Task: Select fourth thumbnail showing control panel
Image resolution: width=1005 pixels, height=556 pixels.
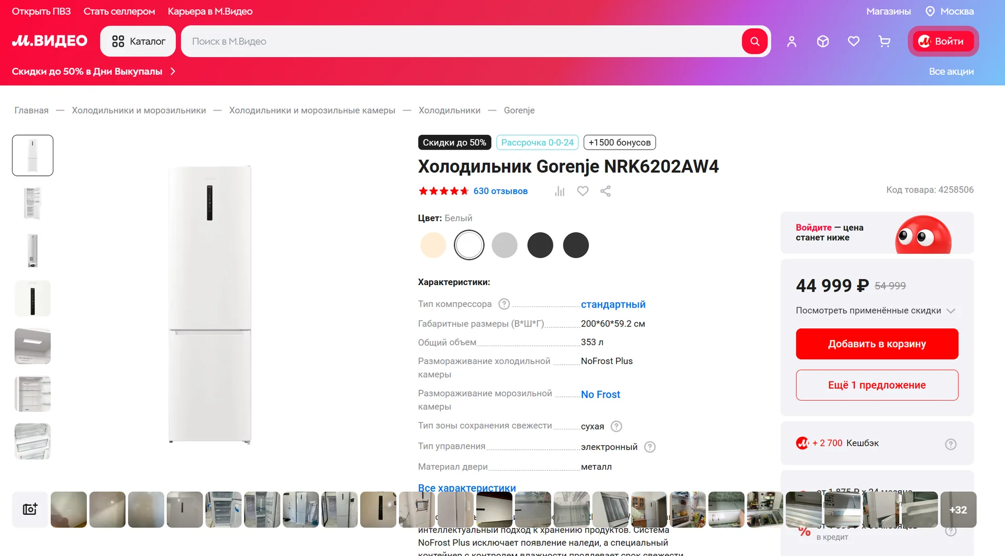Action: pos(32,298)
